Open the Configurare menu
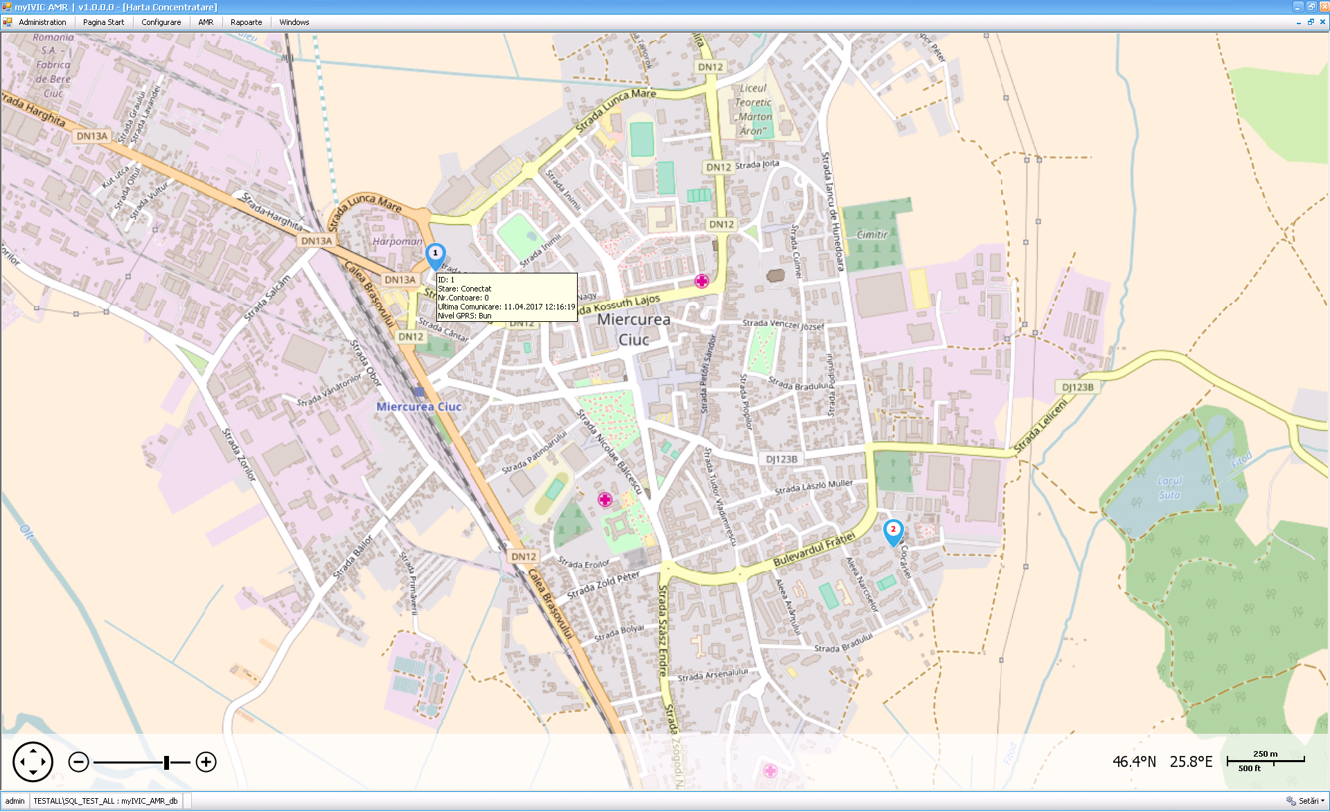 tap(161, 22)
